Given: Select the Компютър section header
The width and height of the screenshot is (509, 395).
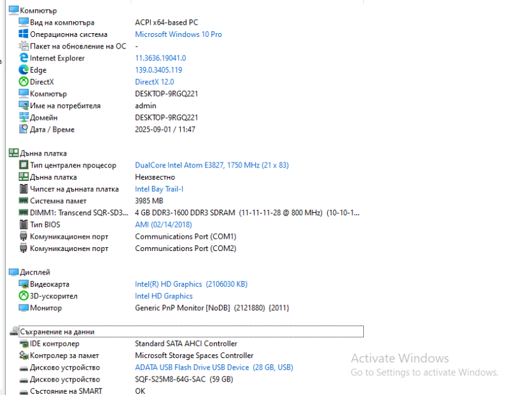Looking at the screenshot, I should (x=38, y=11).
